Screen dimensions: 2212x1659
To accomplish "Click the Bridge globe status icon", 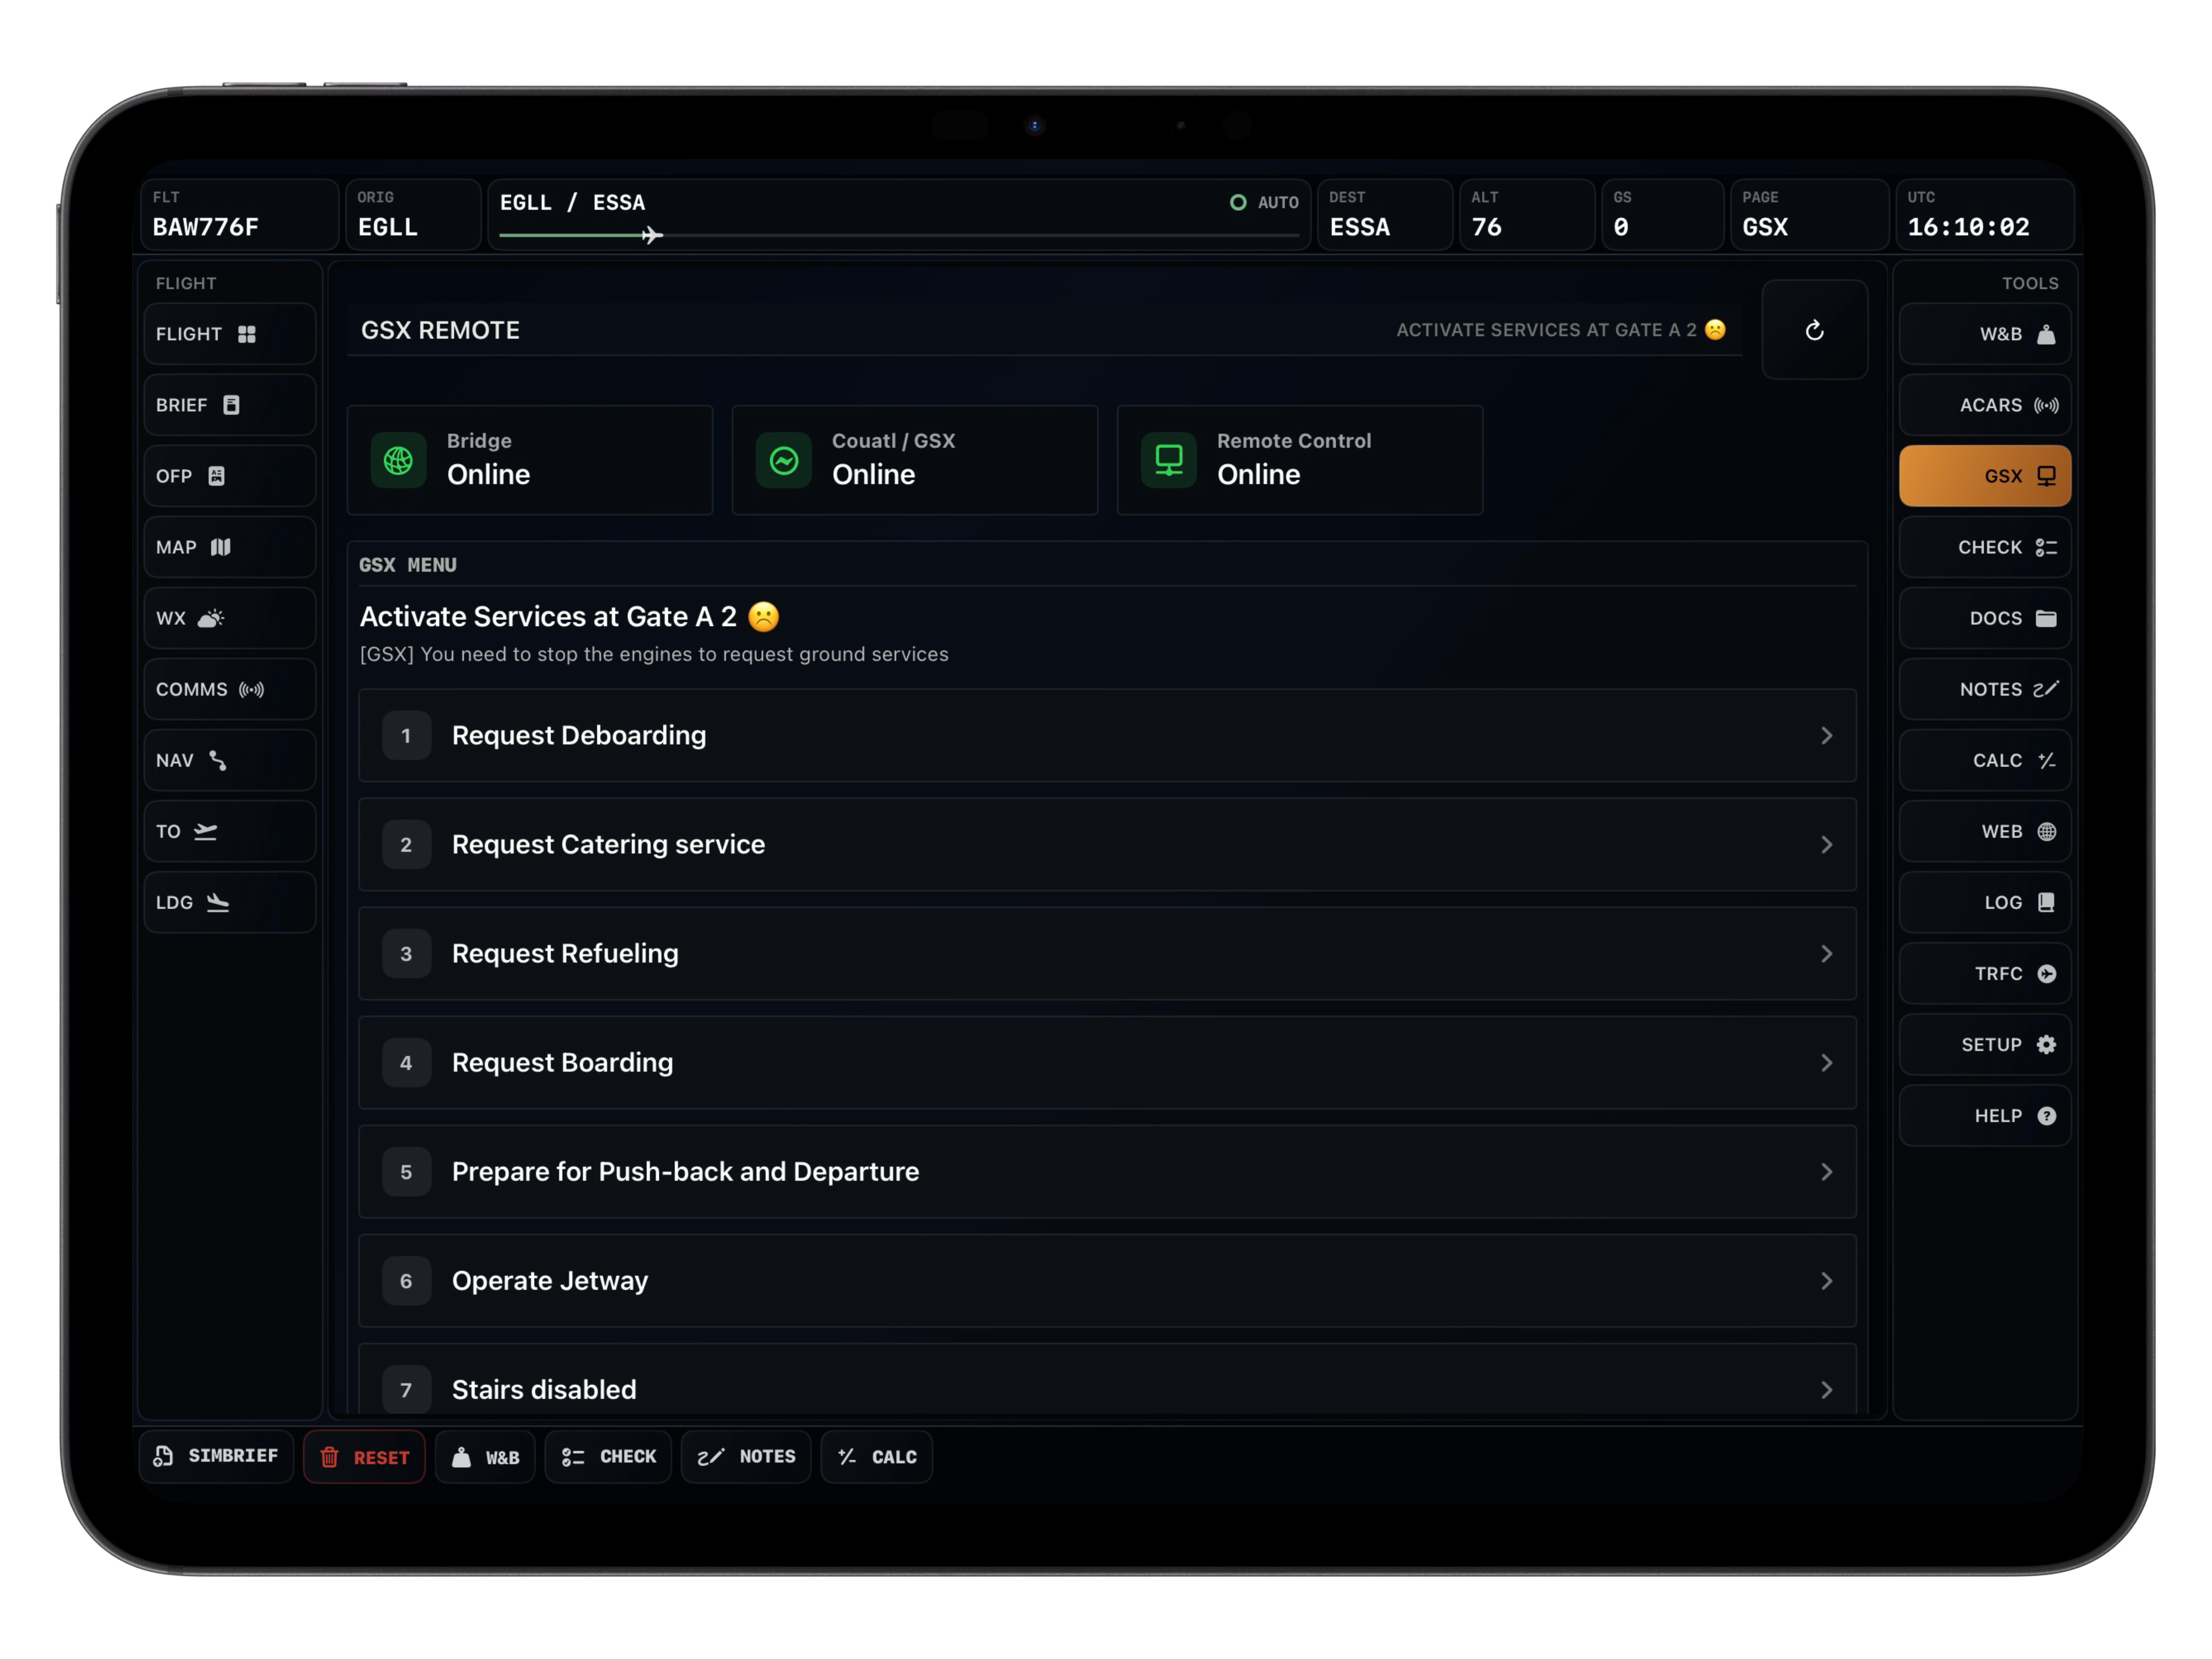I will 399,460.
